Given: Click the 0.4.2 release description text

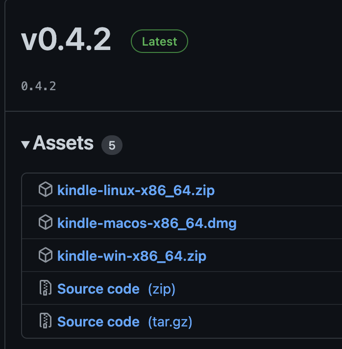Looking at the screenshot, I should (x=39, y=86).
